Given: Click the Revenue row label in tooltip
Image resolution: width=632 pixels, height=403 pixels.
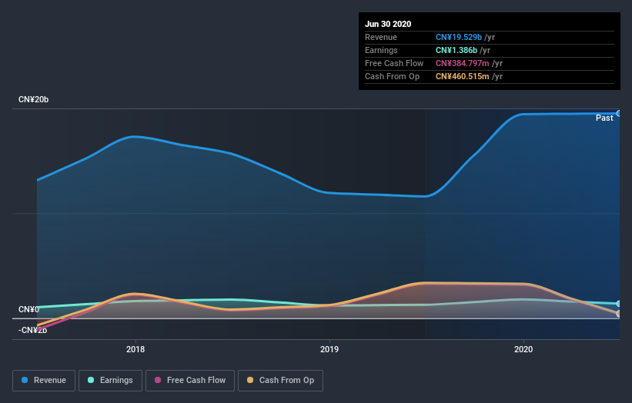Looking at the screenshot, I should click(381, 38).
